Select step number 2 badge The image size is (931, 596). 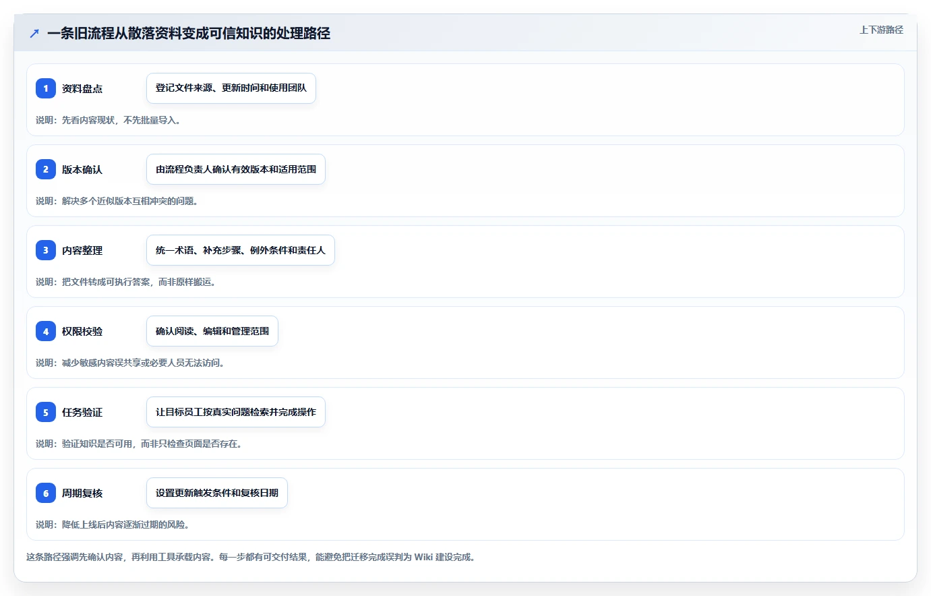click(46, 169)
